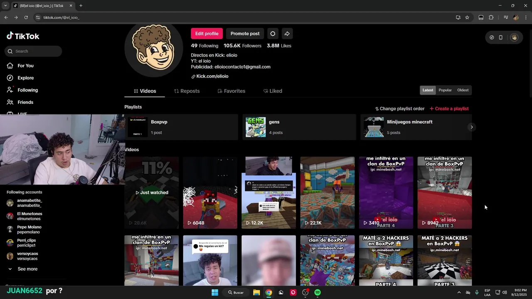This screenshot has width=532, height=299.
Task: Open File Explorer from taskbar
Action: click(256, 292)
